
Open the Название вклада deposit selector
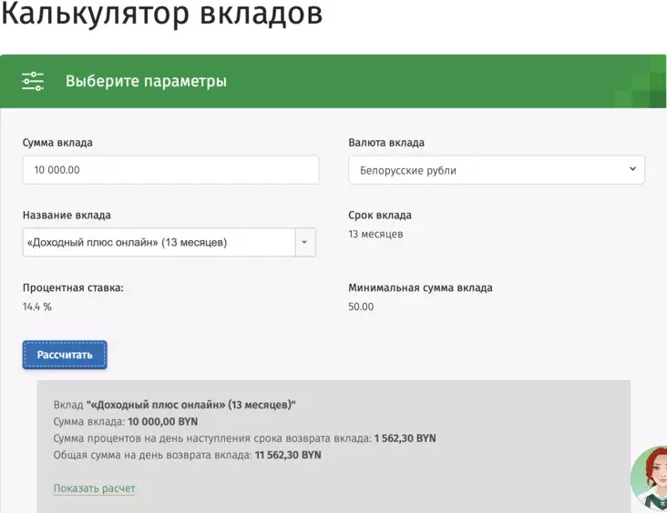[x=169, y=243]
